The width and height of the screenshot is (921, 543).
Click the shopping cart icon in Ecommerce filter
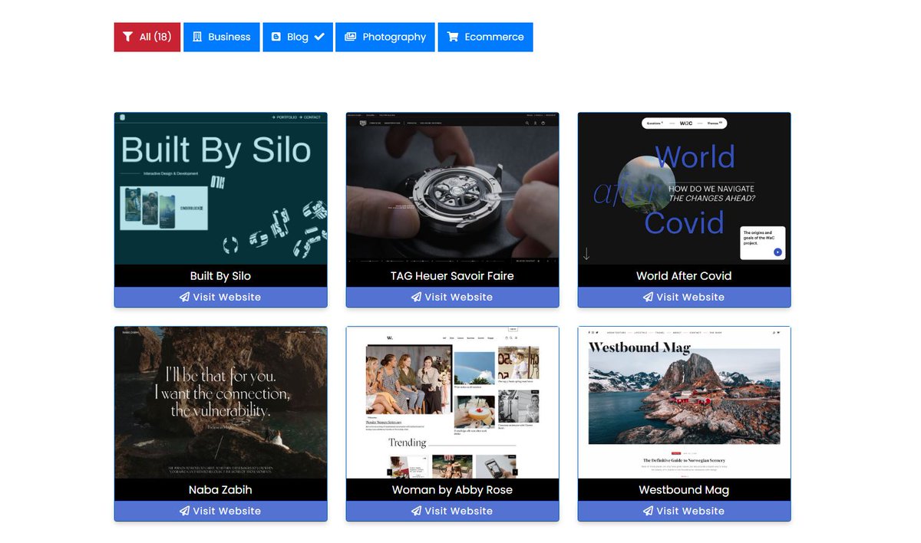pos(453,37)
